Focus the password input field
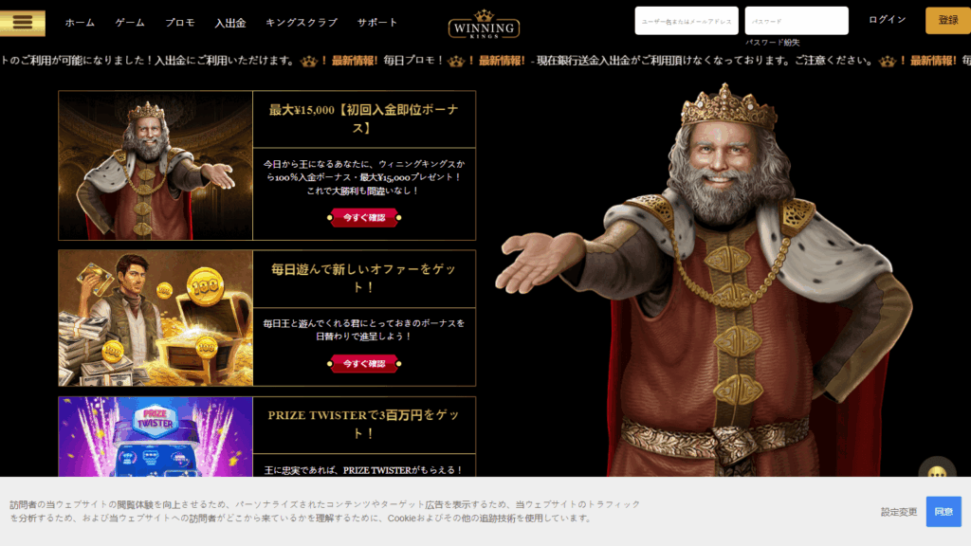Viewport: 971px width, 546px height. pyautogui.click(x=797, y=21)
